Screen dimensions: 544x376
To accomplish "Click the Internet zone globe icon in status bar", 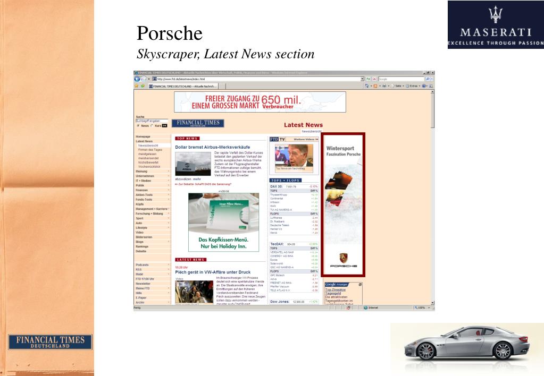I will coord(366,307).
